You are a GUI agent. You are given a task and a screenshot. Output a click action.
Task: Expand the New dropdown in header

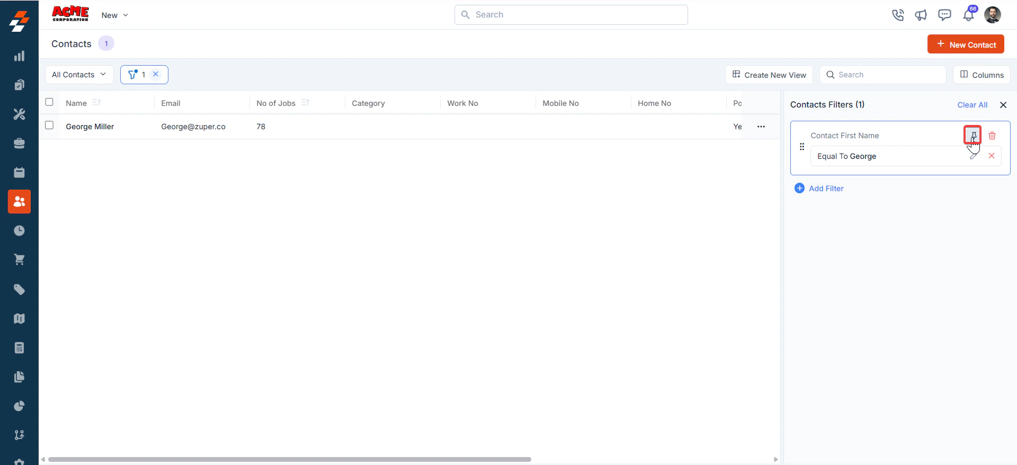point(114,15)
